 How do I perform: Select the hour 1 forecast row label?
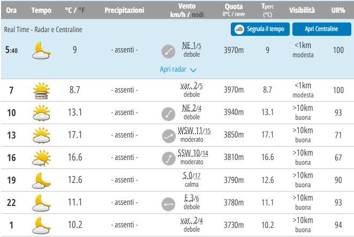click(11, 225)
